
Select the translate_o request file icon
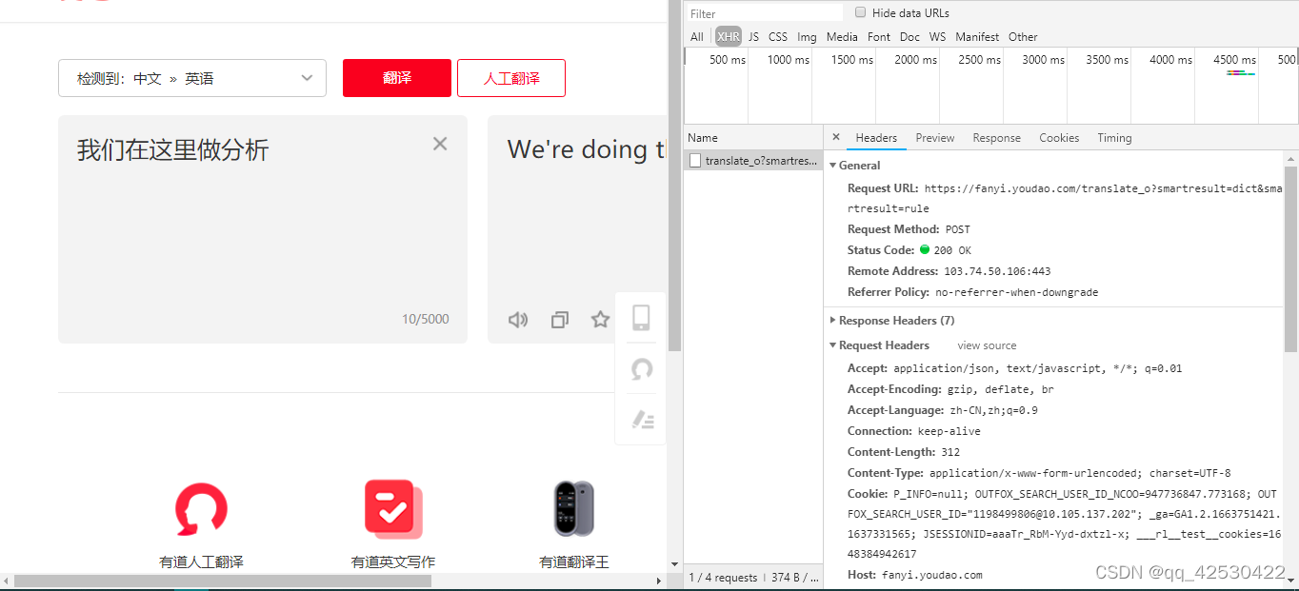click(x=695, y=161)
